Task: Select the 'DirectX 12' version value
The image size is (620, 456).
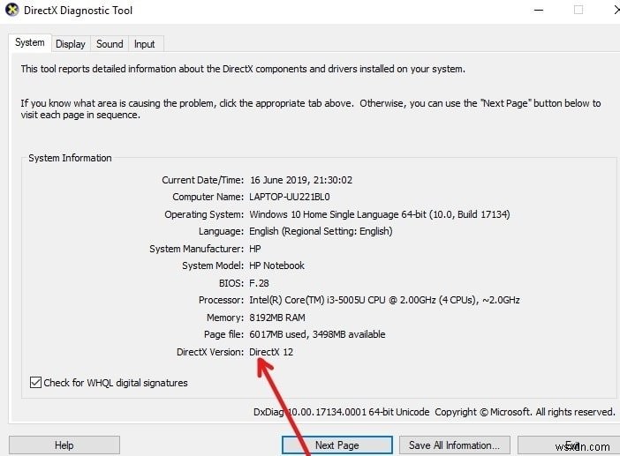Action: click(271, 352)
